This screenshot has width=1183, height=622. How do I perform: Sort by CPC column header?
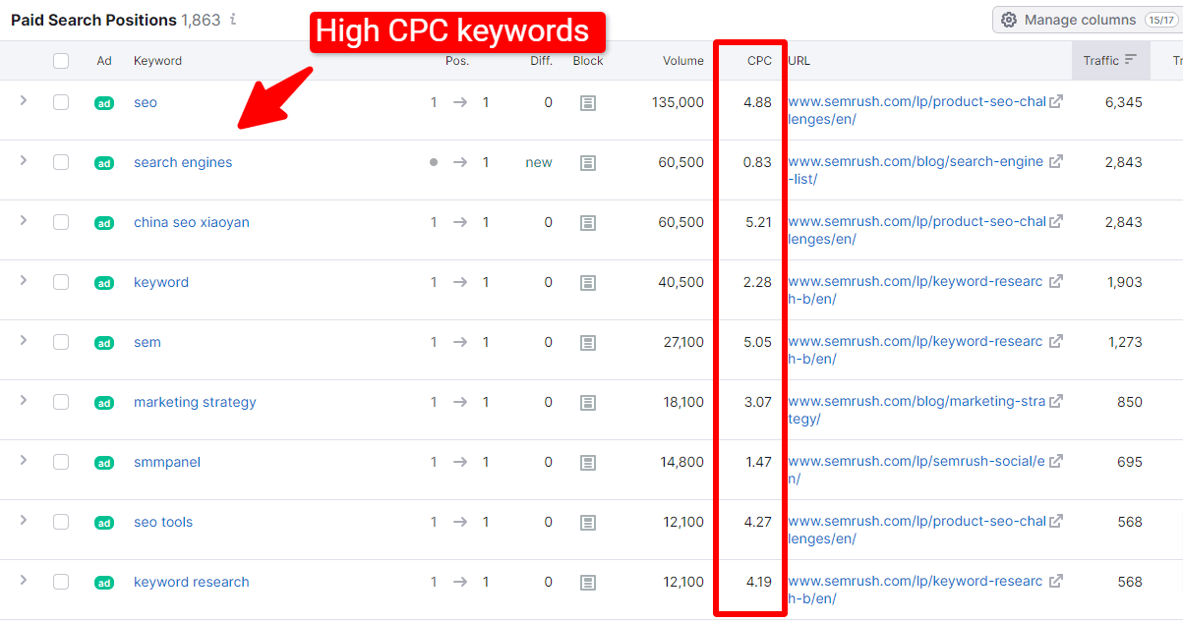[759, 61]
